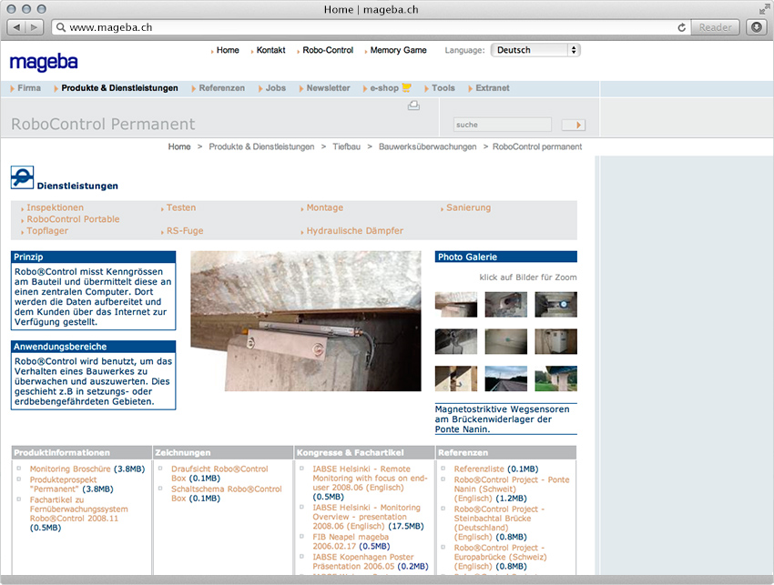
Task: Zoom first gallery thumbnail in top row
Action: tap(456, 305)
